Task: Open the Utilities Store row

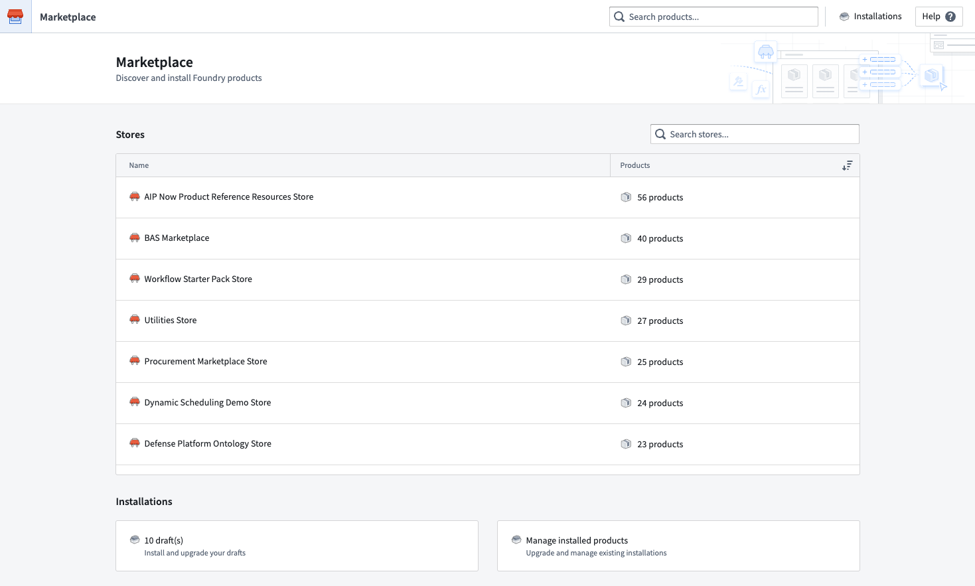Action: coord(488,321)
